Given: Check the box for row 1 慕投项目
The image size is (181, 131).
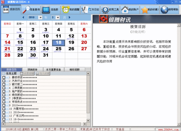Looking at the screenshot, I should coord(4,77).
